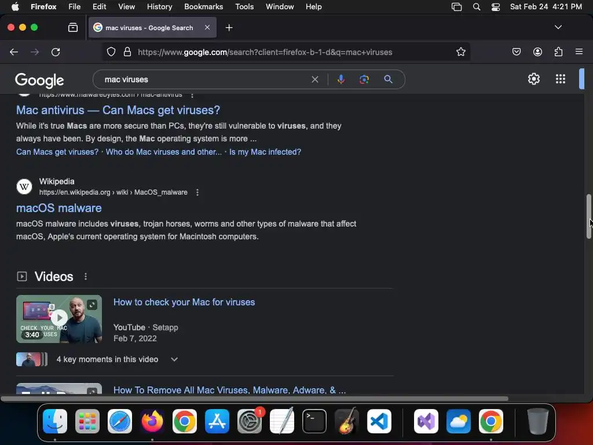Focus the Google search input field

tap(206, 79)
